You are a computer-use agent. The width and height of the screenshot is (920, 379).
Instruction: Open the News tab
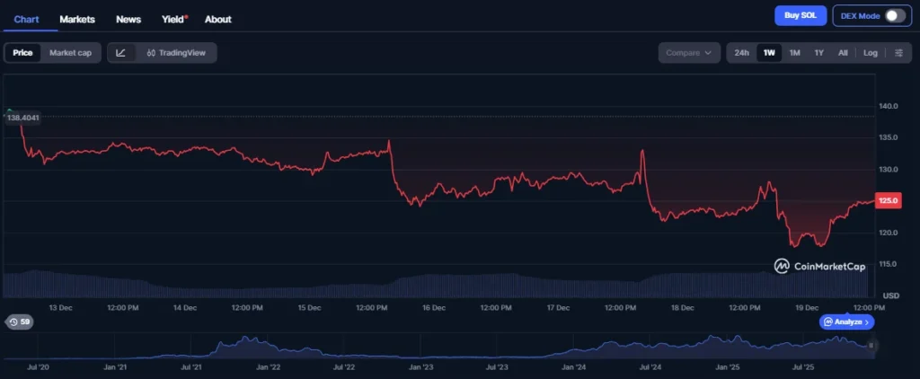click(128, 20)
